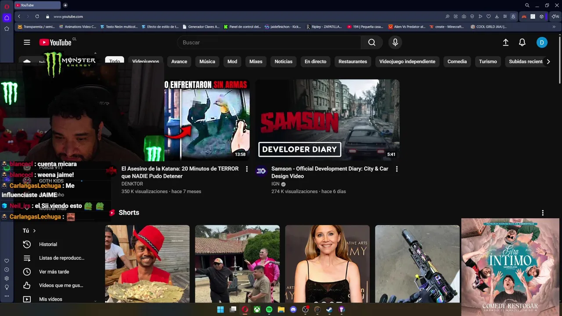This screenshot has width=562, height=316.
Task: Open the upload video icon
Action: pos(506,42)
